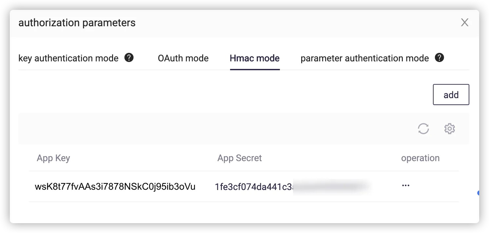489x233 pixels.
Task: Click the operation column header
Action: point(420,158)
